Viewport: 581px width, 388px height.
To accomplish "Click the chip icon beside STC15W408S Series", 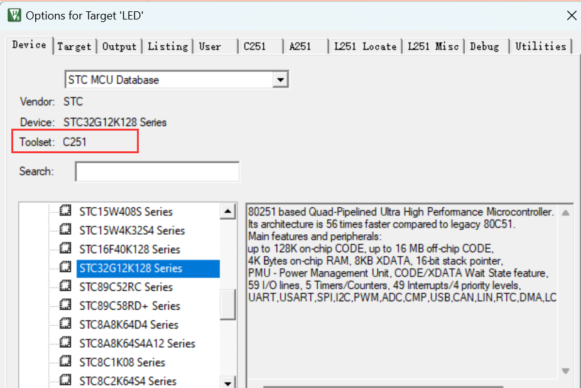I will pyautogui.click(x=65, y=211).
